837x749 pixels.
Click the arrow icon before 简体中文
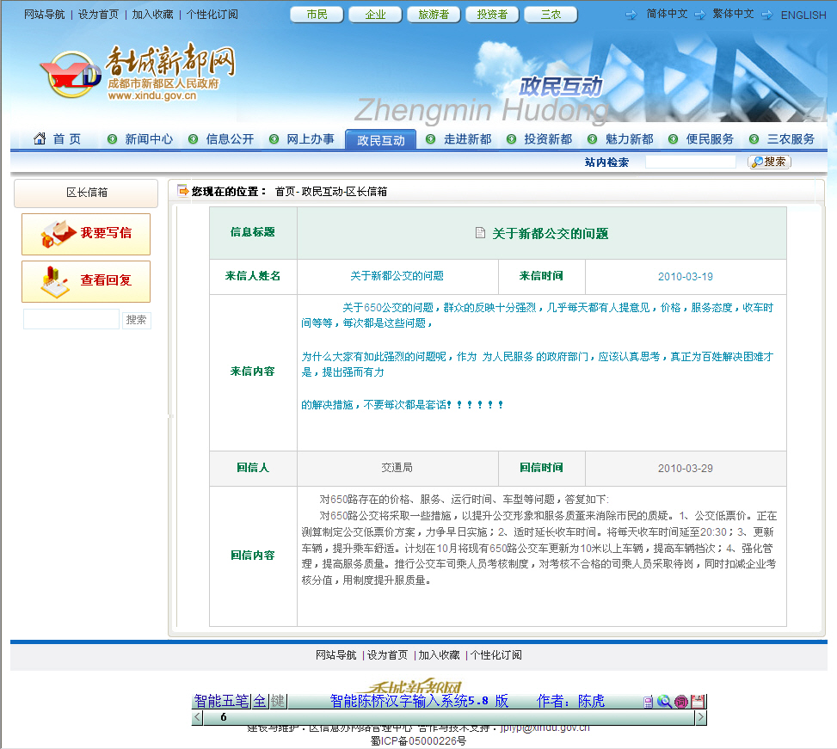tap(631, 15)
